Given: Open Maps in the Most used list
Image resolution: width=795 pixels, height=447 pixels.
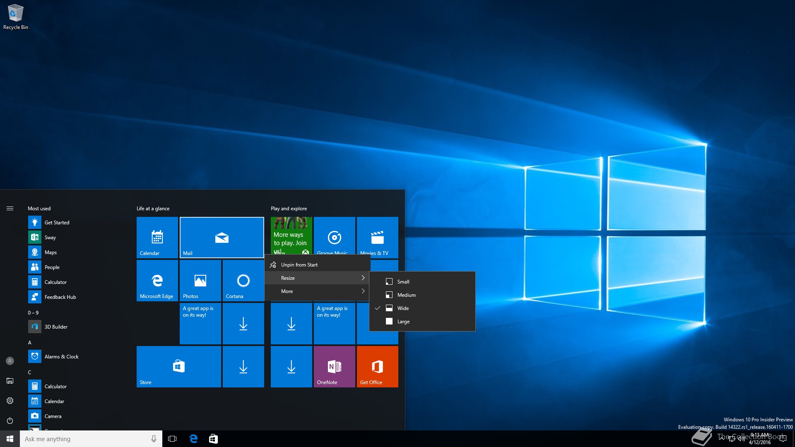Looking at the screenshot, I should click(76, 252).
